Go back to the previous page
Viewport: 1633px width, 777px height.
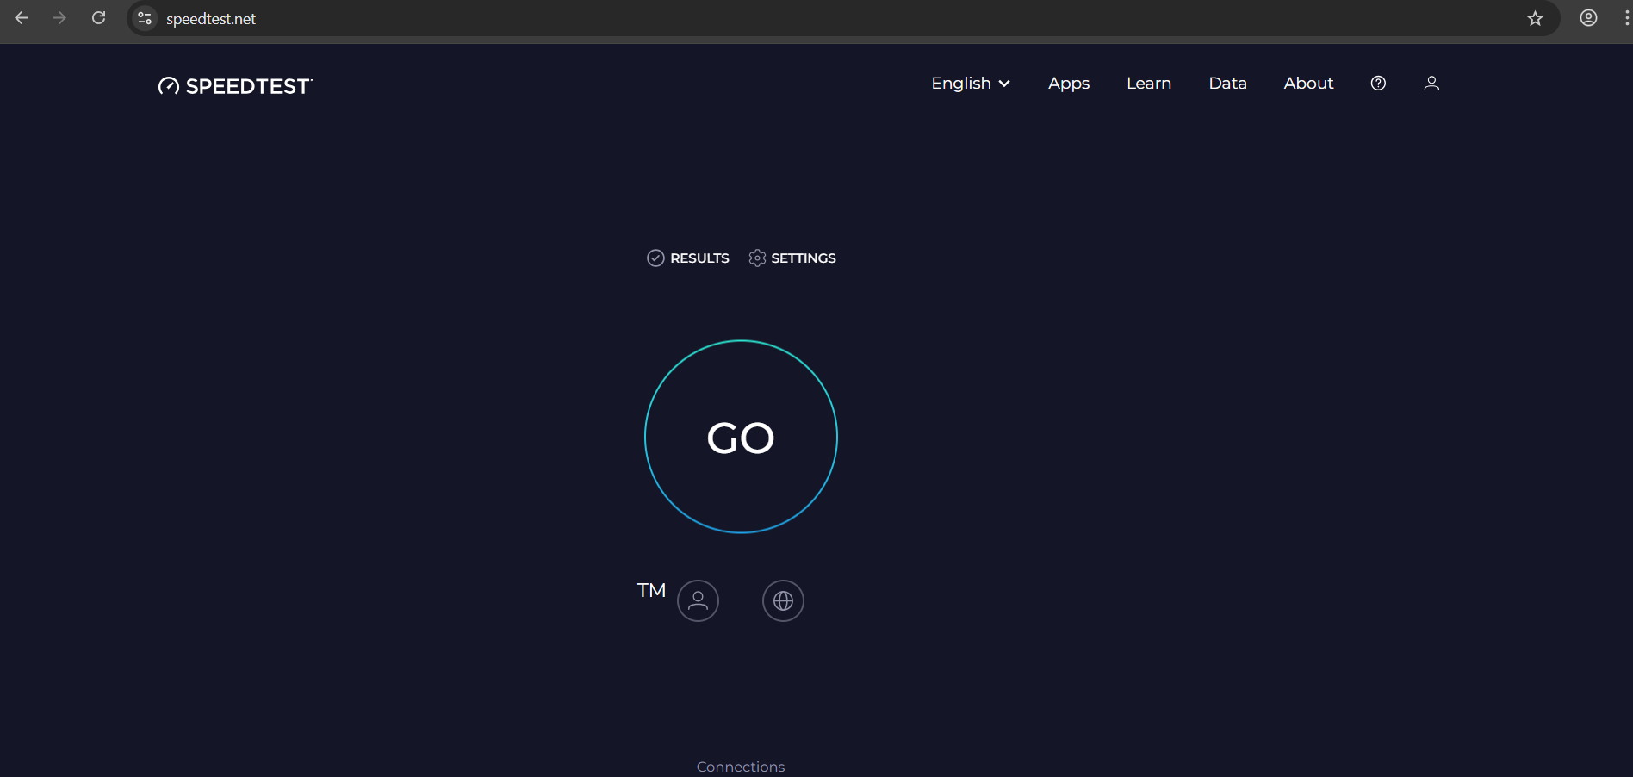coord(22,18)
